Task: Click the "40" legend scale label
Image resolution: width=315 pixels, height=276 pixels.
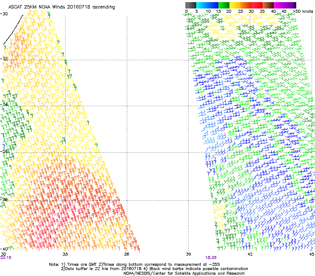Action: point(273,11)
